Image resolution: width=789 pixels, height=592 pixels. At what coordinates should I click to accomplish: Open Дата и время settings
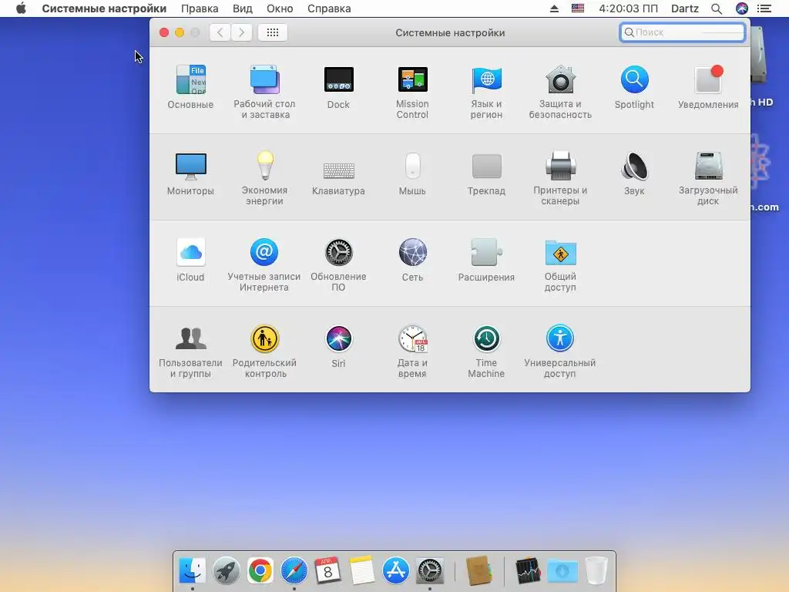click(x=413, y=351)
